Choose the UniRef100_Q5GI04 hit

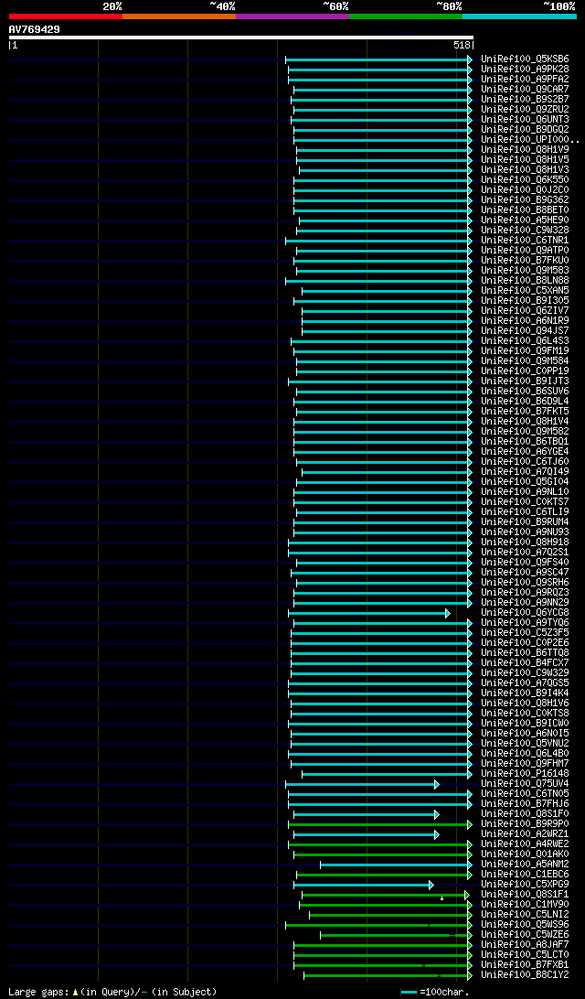pyautogui.click(x=526, y=481)
